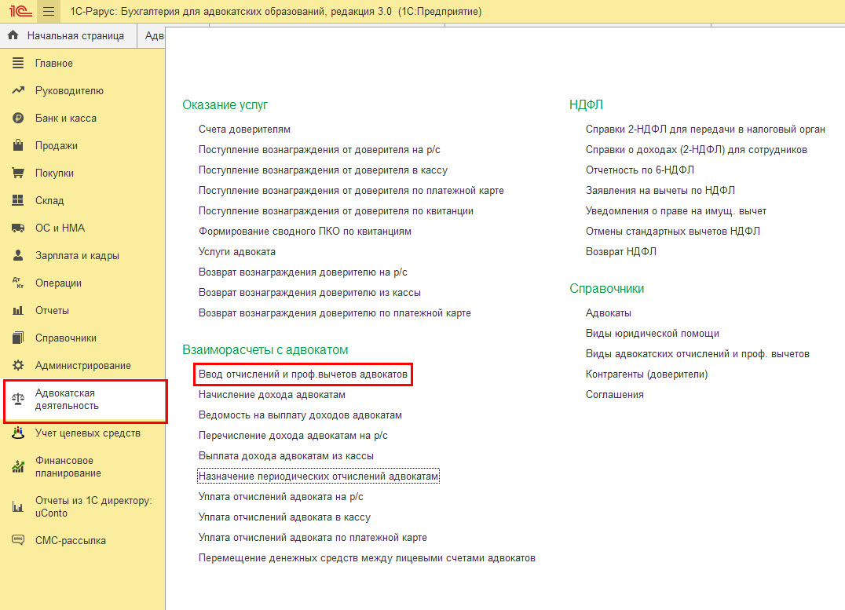Click the ОС и НМА truck icon
The image size is (845, 610).
tap(18, 228)
